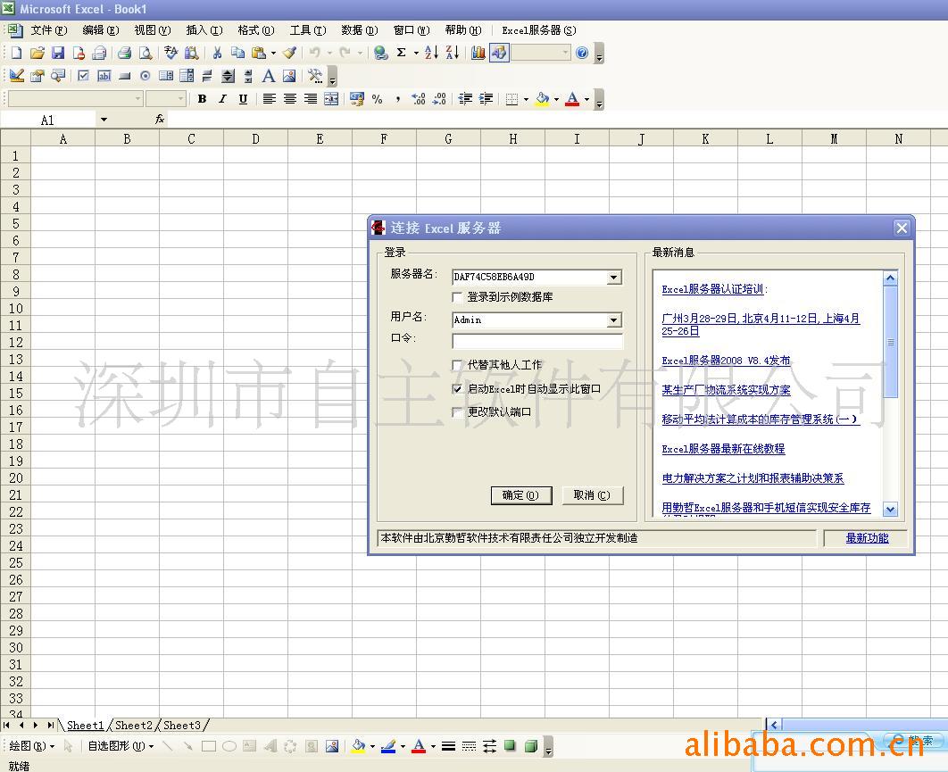Image resolution: width=948 pixels, height=772 pixels.
Task: Open Excel服务器最新在线教程 link
Action: click(723, 449)
